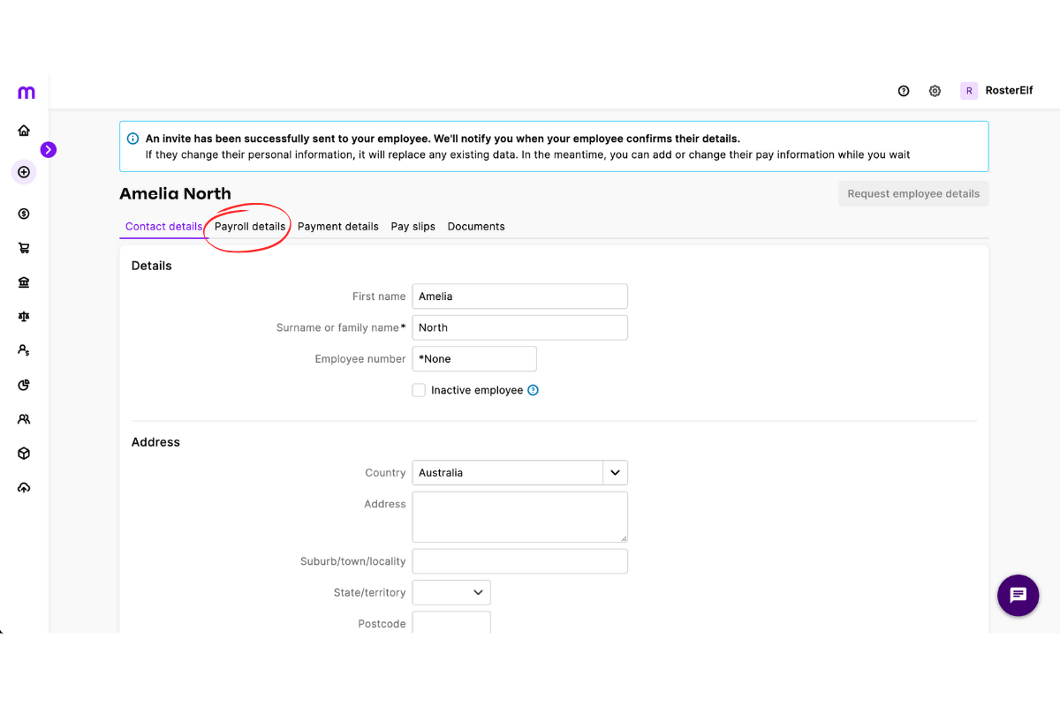
Task: Open the Contacts people icon in sidebar
Action: point(24,418)
